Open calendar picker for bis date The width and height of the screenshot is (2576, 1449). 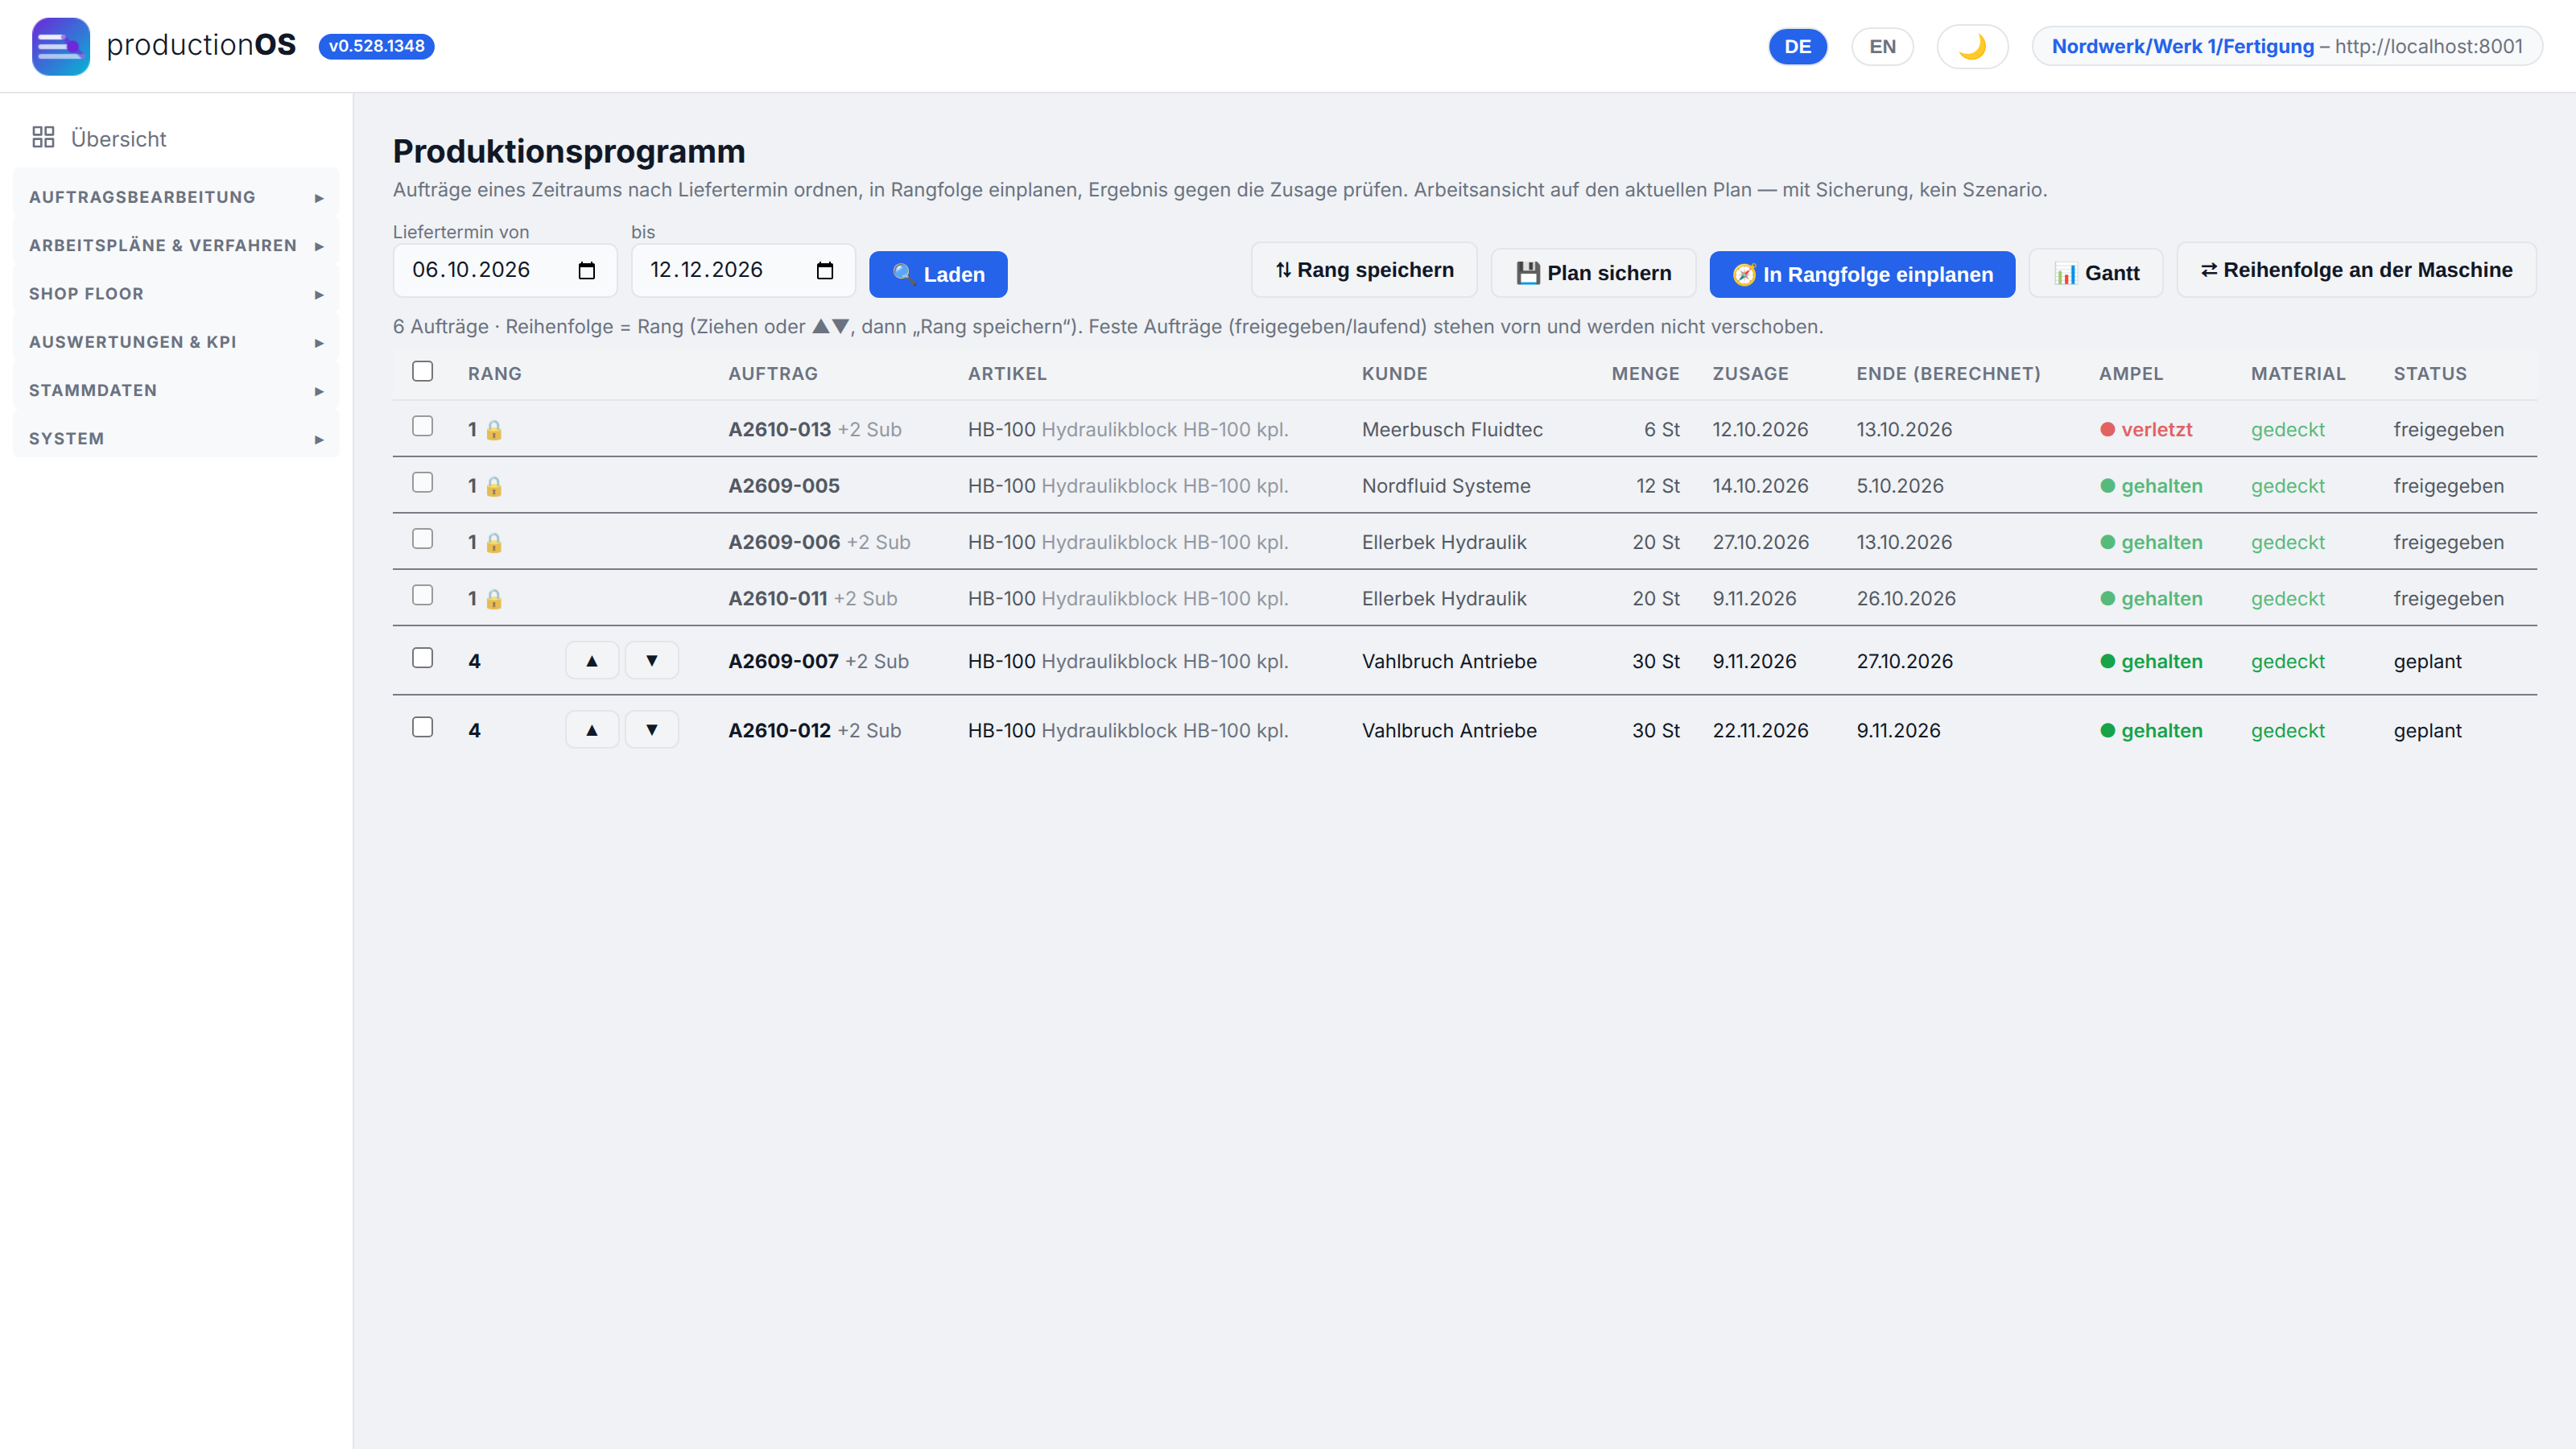pos(825,270)
